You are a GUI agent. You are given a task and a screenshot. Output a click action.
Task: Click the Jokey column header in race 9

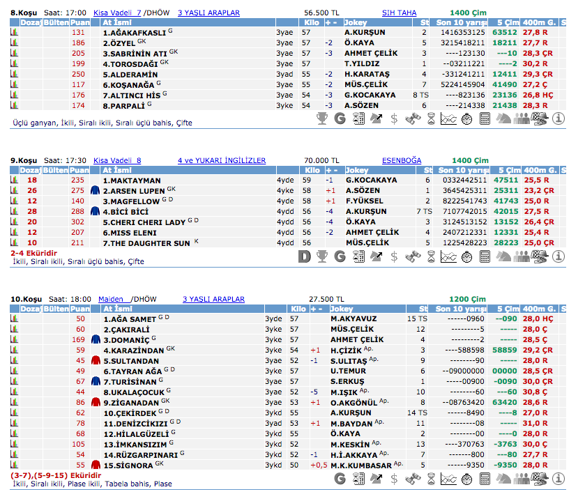[358, 170]
